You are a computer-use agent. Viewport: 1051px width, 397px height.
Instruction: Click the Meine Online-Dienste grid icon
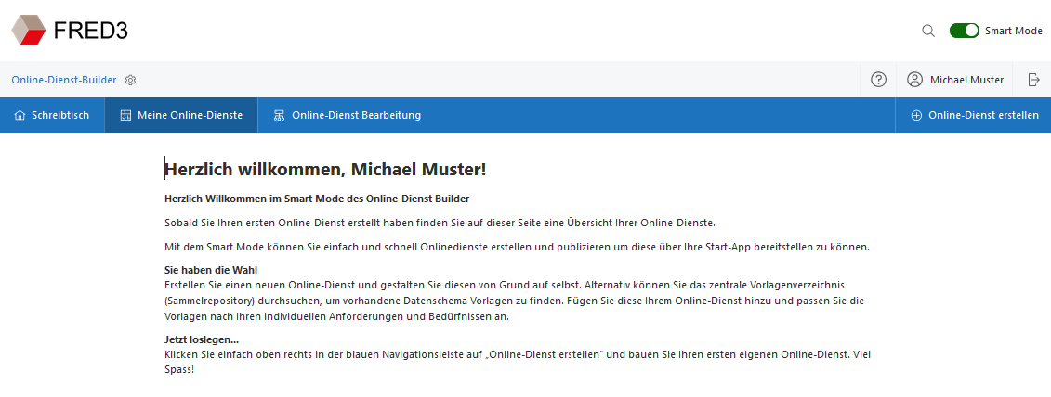(x=125, y=115)
